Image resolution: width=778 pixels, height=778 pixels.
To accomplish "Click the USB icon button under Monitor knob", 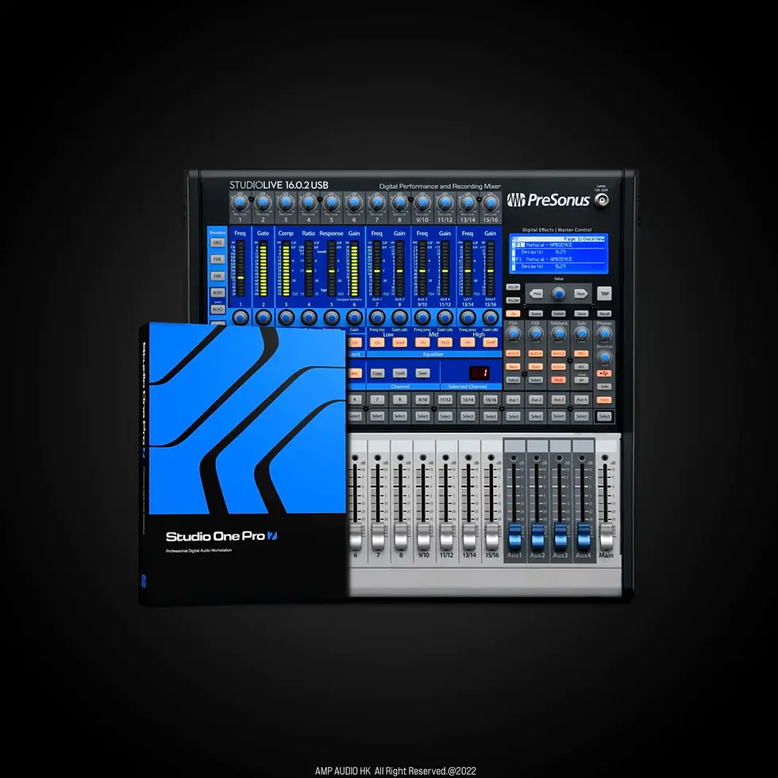I will [x=604, y=373].
